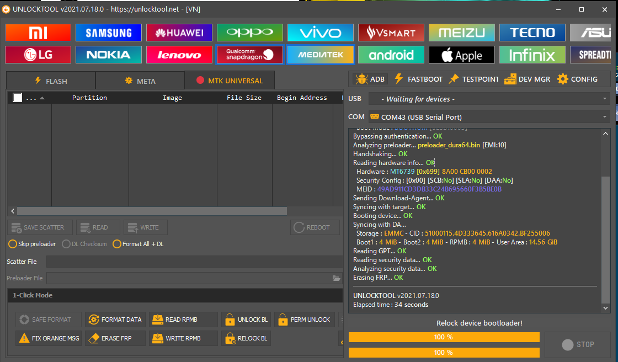Click the Scatter File input field

tap(194, 262)
